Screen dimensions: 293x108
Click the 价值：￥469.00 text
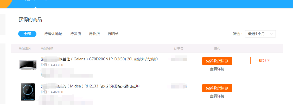(x=52, y=92)
